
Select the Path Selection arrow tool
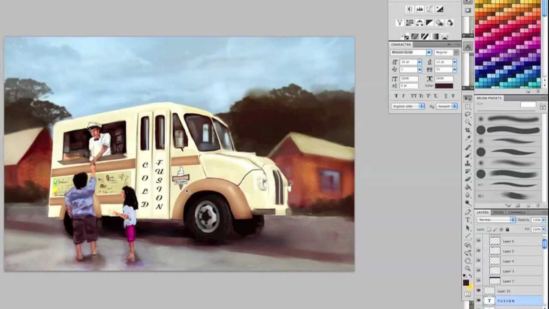pyautogui.click(x=468, y=228)
